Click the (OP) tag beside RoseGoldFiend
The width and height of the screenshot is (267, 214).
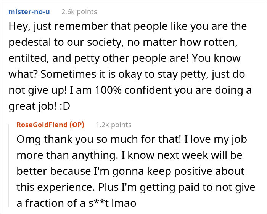[x=76, y=125]
